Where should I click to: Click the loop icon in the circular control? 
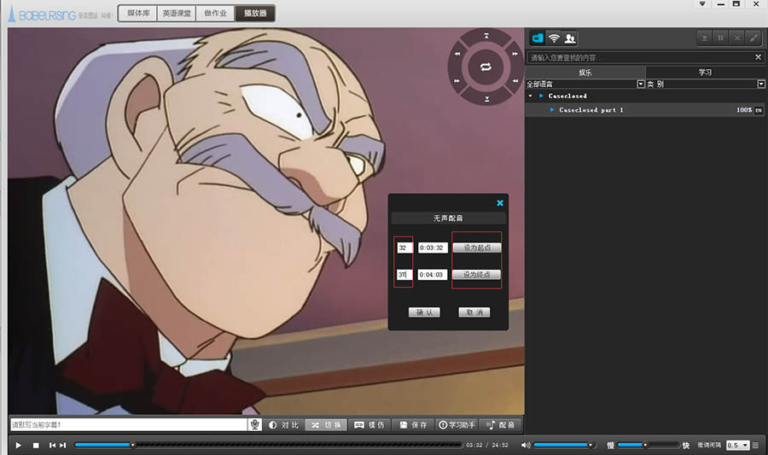pos(486,67)
